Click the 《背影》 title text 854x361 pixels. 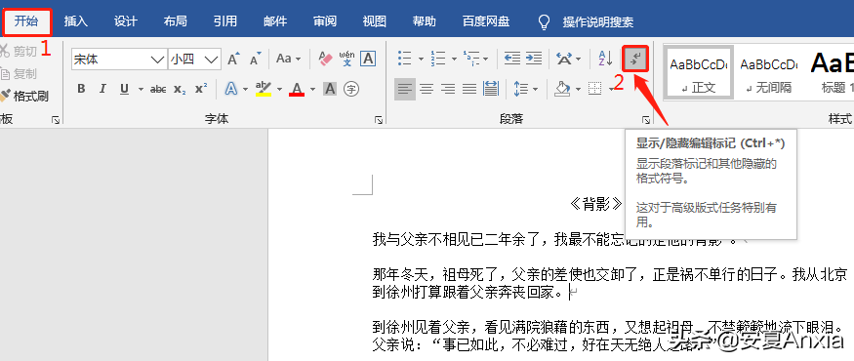(x=595, y=204)
